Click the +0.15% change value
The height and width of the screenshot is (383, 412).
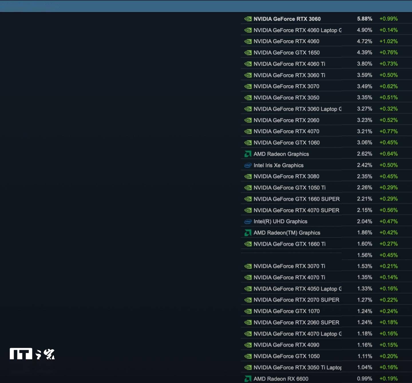[x=389, y=345]
